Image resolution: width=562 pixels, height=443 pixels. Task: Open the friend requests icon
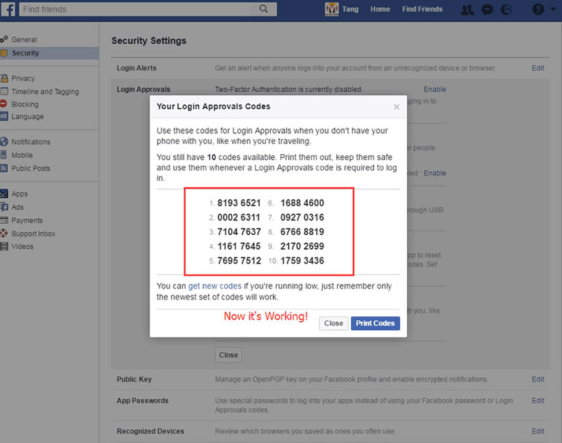(467, 10)
